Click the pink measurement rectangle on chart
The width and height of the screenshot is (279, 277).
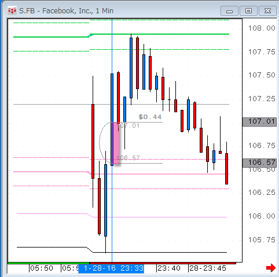point(116,143)
